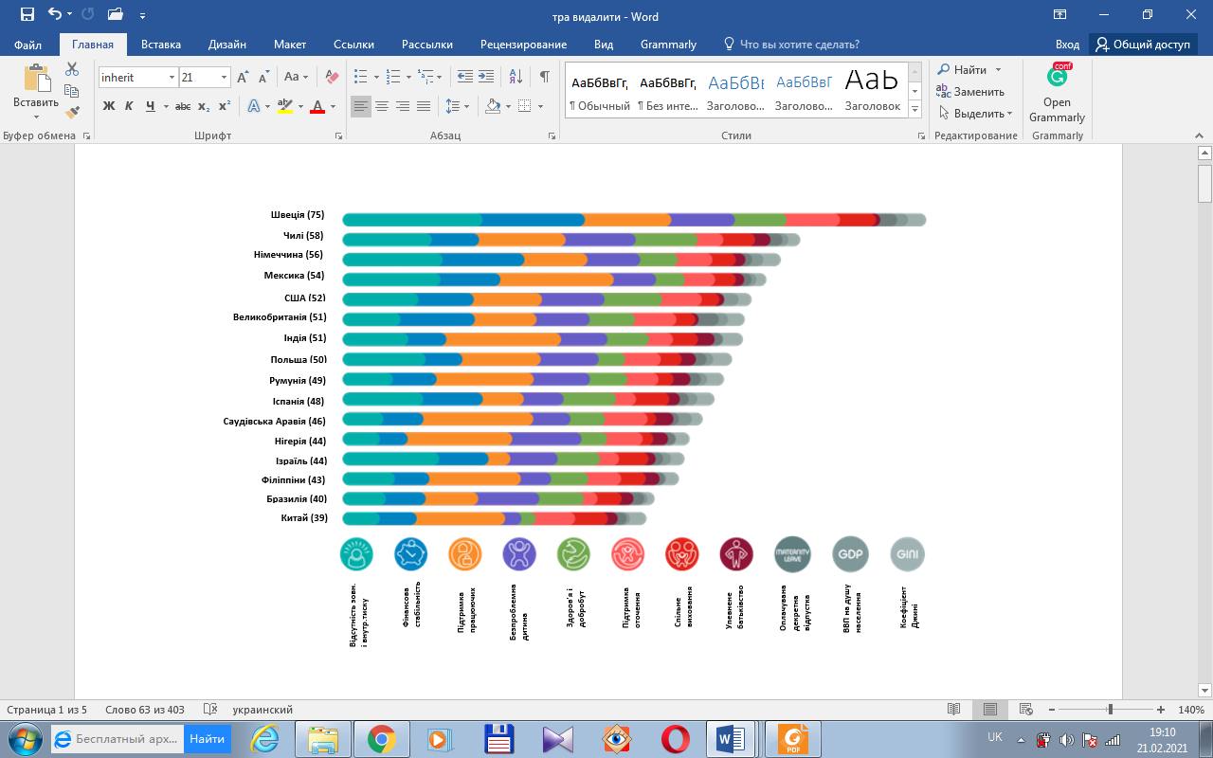The width and height of the screenshot is (1213, 758).
Task: Set the font color red swatch
Action: pyautogui.click(x=318, y=106)
